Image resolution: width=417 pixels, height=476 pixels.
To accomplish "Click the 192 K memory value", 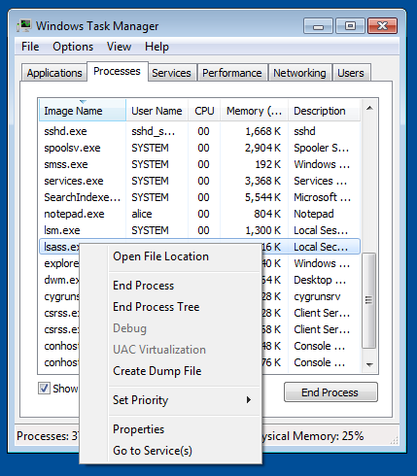I will [x=268, y=164].
